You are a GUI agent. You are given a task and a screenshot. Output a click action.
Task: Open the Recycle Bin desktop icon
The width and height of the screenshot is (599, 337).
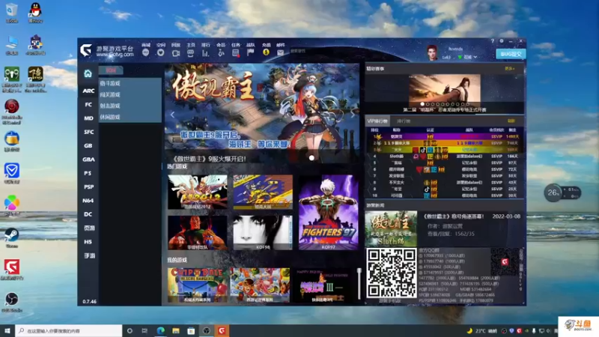(x=12, y=12)
